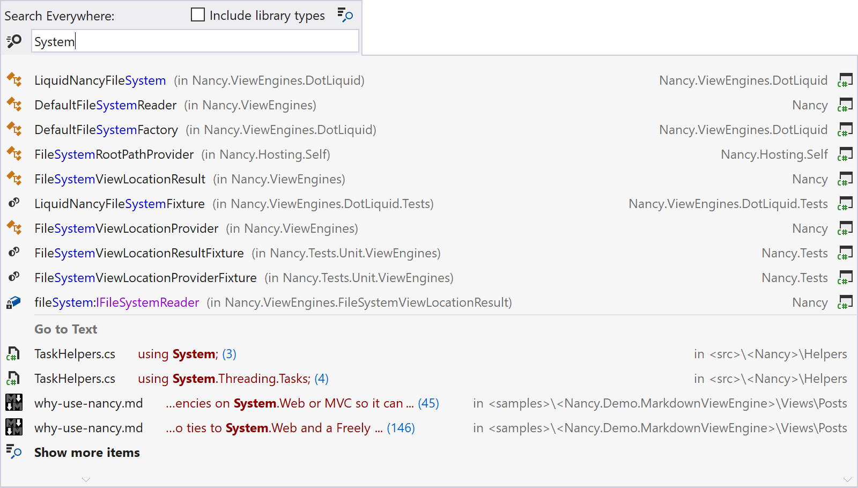Click C# project icon on FileSystemRootPathProvider row
The width and height of the screenshot is (858, 488).
pos(845,154)
